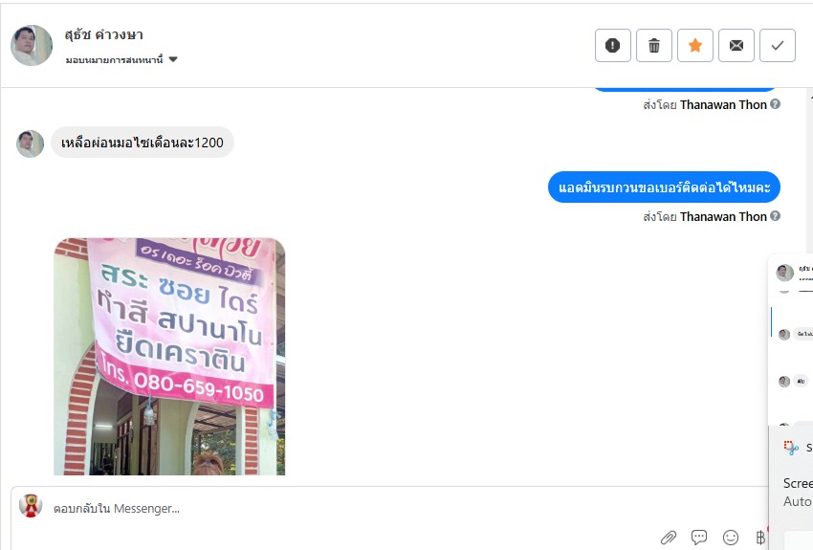Image resolution: width=813 pixels, height=550 pixels.
Task: Click question mark beside second Thanawan Thon label
Action: tap(775, 215)
